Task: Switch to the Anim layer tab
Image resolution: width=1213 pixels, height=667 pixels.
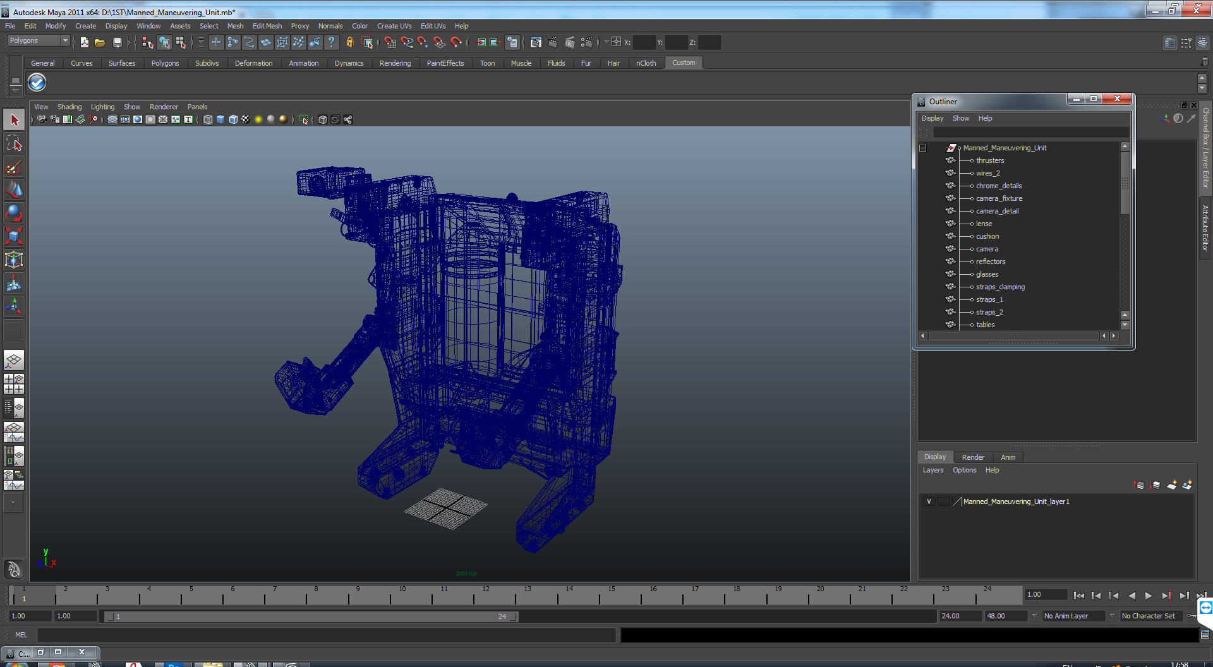Action: tap(1008, 457)
